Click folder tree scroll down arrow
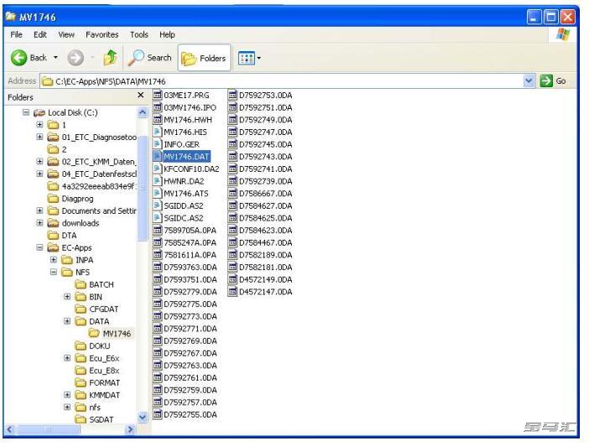This screenshot has width=589, height=446. (x=143, y=417)
